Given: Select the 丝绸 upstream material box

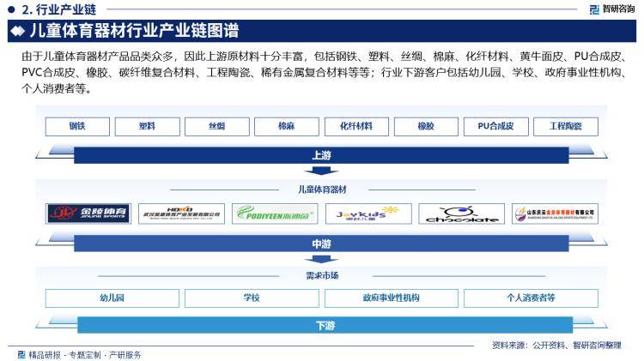Looking at the screenshot, I should coord(217,126).
